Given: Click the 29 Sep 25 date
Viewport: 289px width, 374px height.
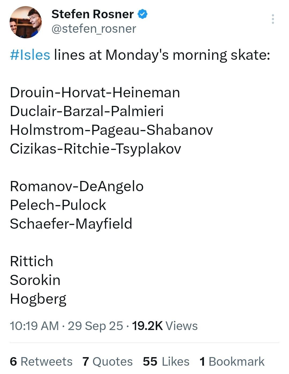Looking at the screenshot, I should click(95, 326).
